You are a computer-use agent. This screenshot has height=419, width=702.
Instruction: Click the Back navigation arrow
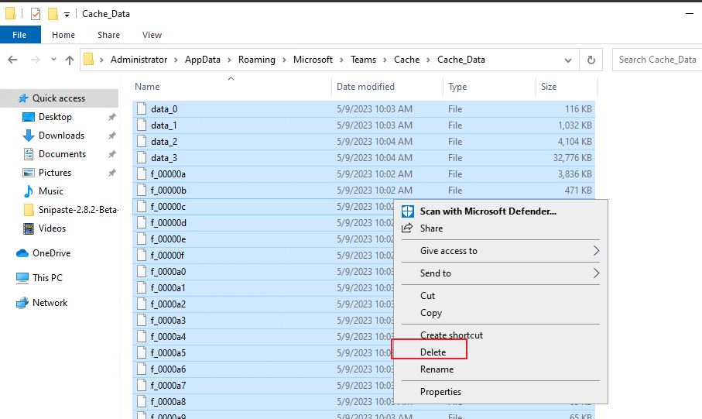point(12,60)
